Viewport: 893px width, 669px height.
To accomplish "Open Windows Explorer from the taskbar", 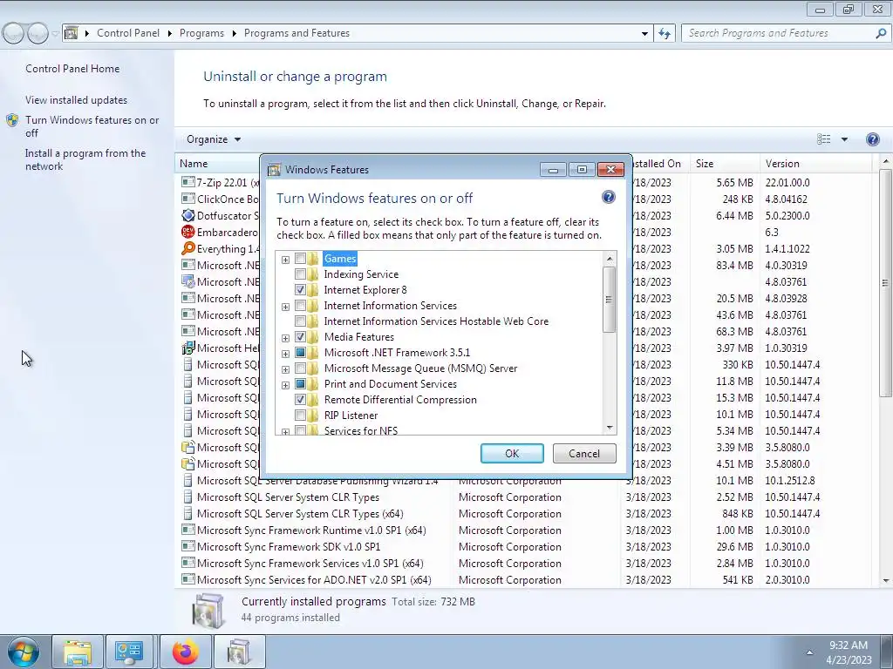I will pos(78,652).
